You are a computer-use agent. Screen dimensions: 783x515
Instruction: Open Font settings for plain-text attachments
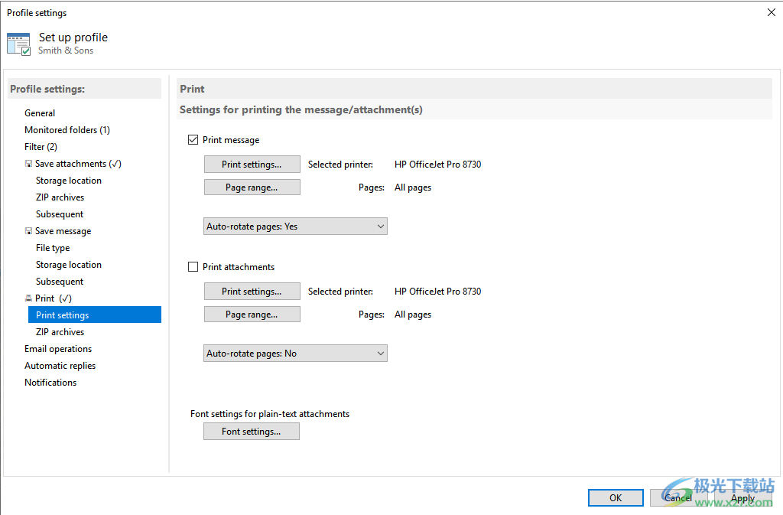pyautogui.click(x=252, y=432)
